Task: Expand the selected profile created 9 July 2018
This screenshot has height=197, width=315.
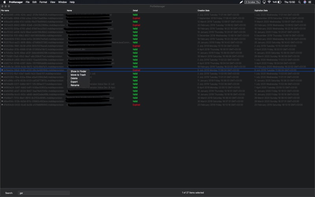Action: [x=2, y=70]
